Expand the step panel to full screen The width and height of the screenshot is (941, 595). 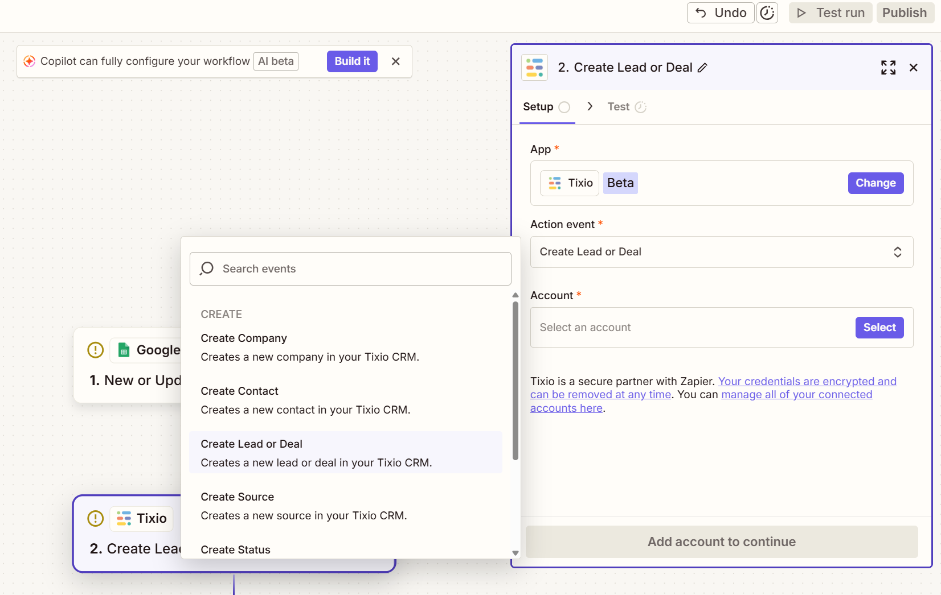[888, 68]
